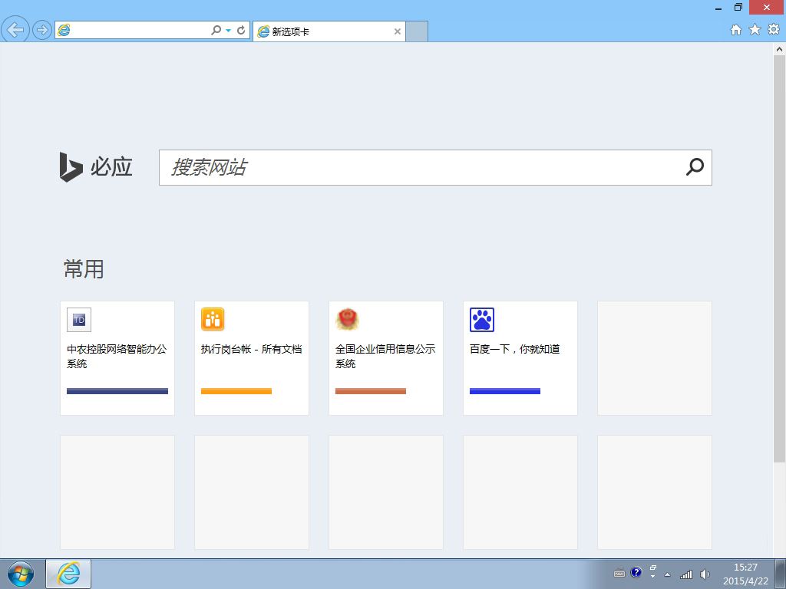The height and width of the screenshot is (589, 786).
Task: Close the 新选项卡 tab
Action: coord(398,31)
